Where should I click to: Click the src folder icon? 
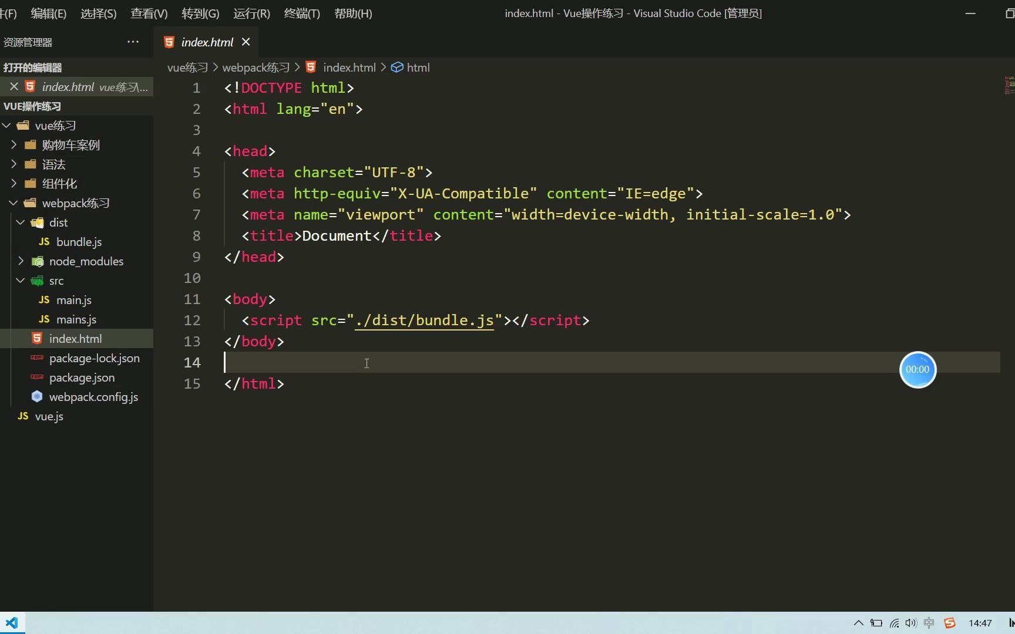(37, 281)
